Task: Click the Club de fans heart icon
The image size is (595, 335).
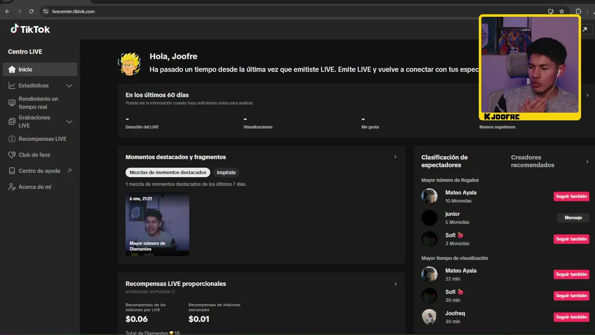Action: 12,155
